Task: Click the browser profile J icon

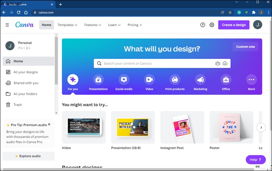Action: click(x=261, y=13)
